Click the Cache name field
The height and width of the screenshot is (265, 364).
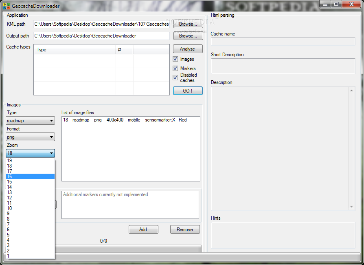point(283,42)
